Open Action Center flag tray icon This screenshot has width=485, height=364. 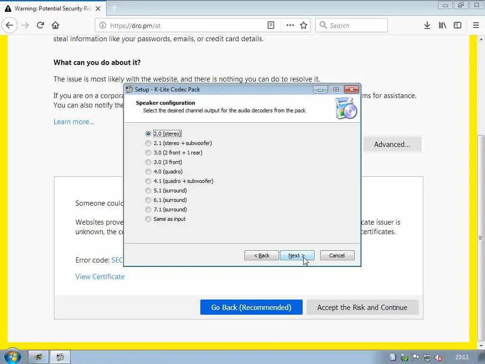[x=416, y=357]
